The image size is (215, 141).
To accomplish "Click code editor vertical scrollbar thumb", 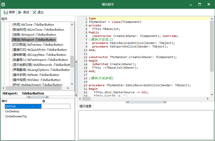I will 212,46.
